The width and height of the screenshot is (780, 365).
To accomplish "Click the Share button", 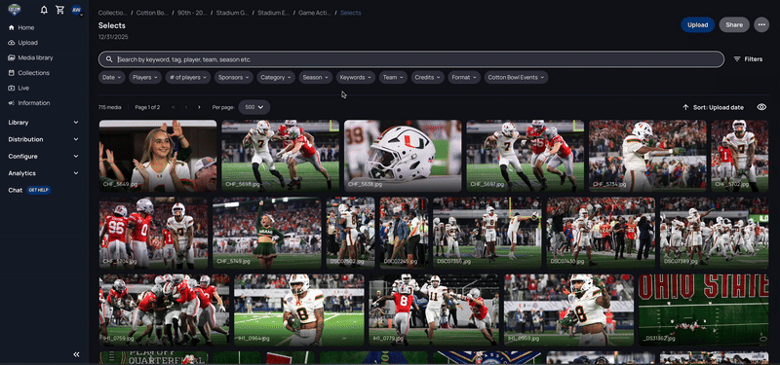I will click(x=734, y=25).
